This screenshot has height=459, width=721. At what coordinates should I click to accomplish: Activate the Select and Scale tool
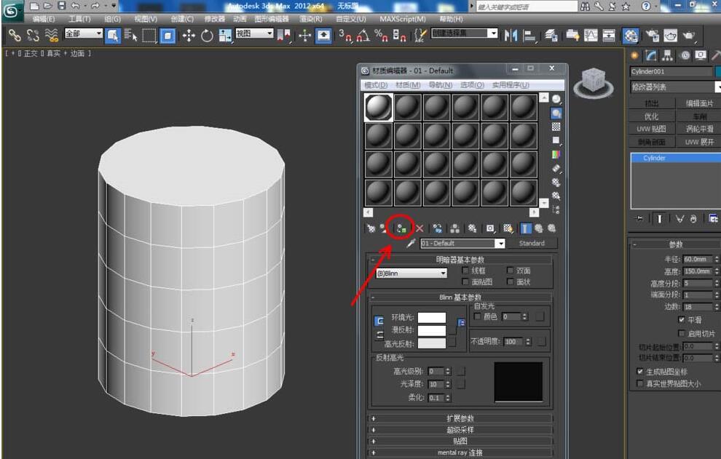225,36
